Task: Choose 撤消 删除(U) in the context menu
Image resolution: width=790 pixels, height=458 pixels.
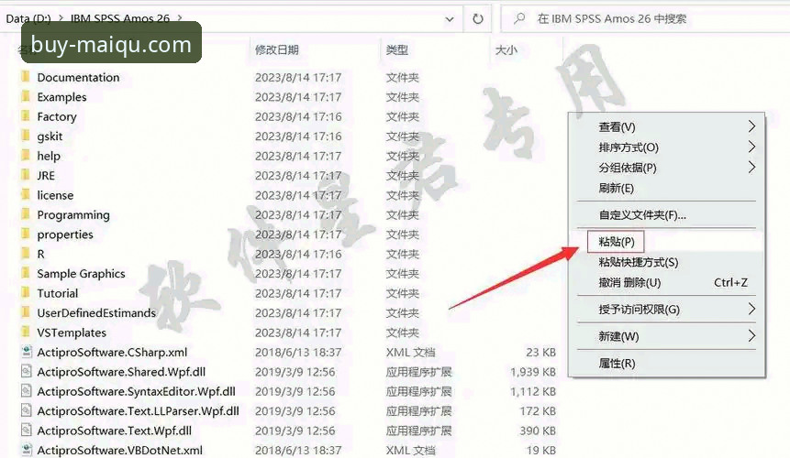Action: 666,282
